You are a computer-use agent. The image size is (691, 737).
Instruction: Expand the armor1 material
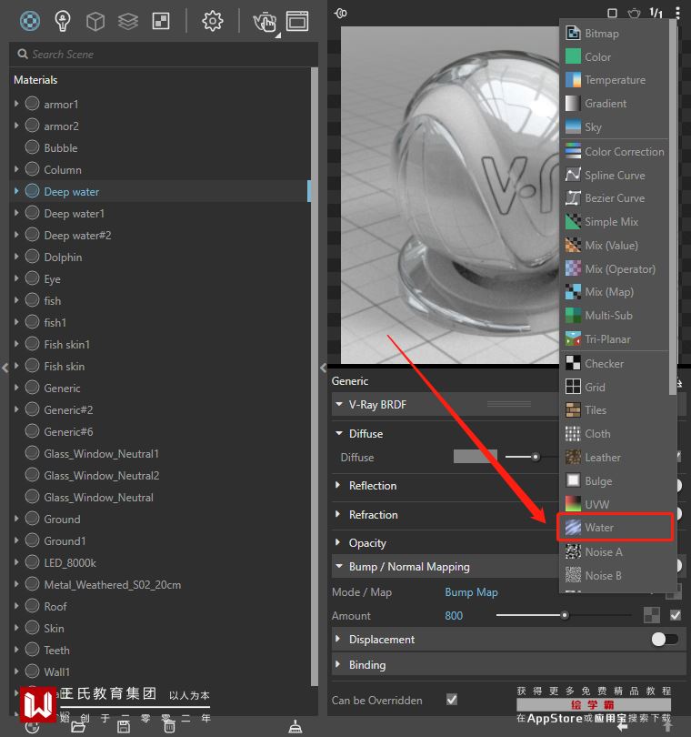tap(16, 104)
